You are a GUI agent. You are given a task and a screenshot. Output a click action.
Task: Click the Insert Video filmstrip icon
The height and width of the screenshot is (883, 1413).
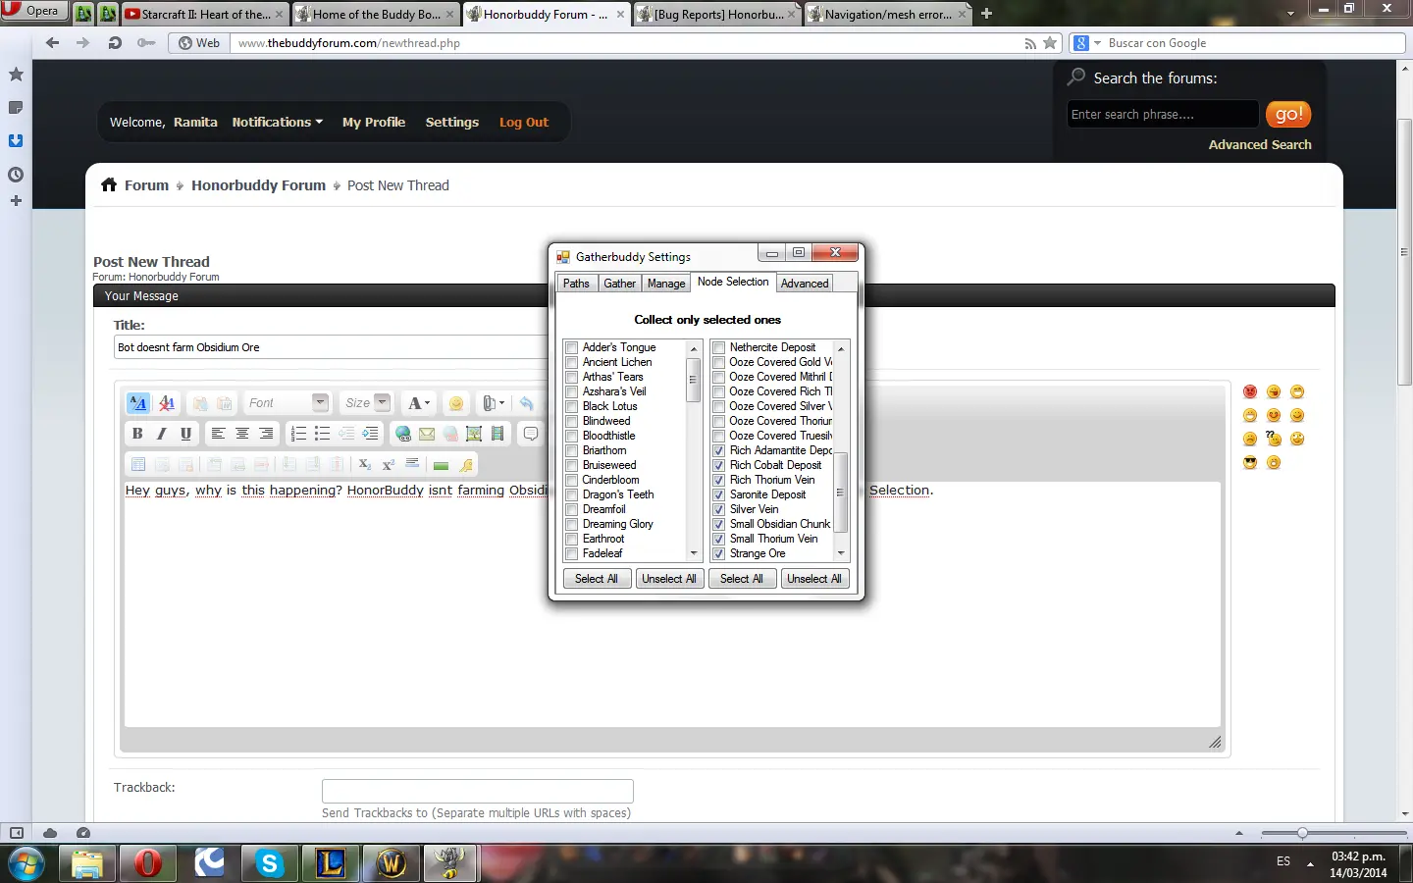(x=497, y=434)
